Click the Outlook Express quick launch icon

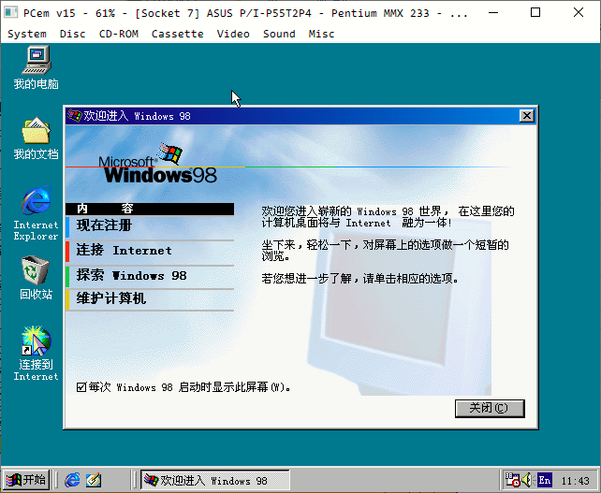[93, 480]
